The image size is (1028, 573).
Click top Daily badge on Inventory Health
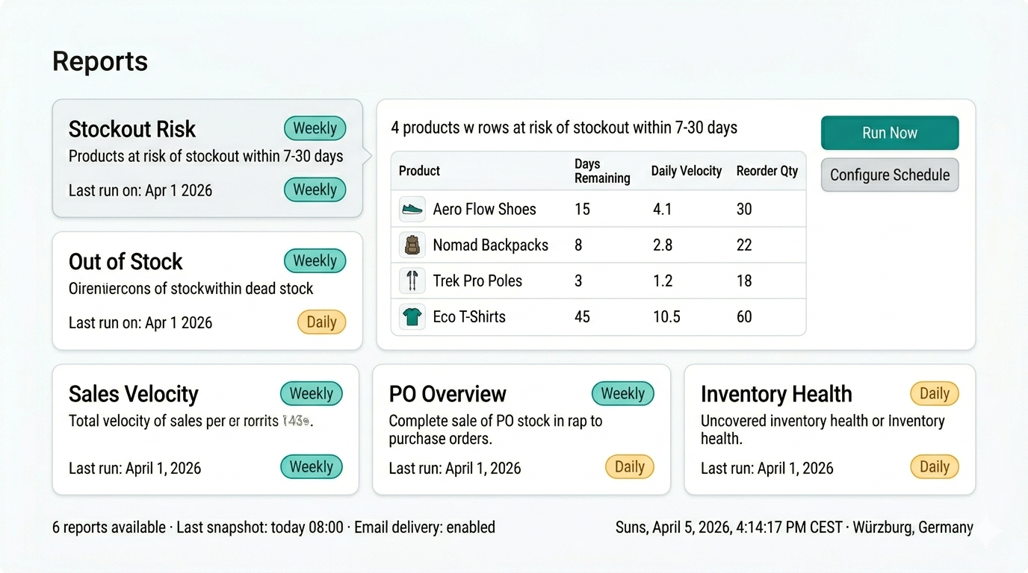coord(934,394)
